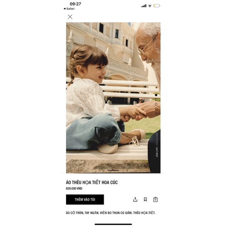Viewport: 227px width, 227px height.
Task: Tap the Wi-Fi status icon
Action: pyautogui.click(x=150, y=6)
